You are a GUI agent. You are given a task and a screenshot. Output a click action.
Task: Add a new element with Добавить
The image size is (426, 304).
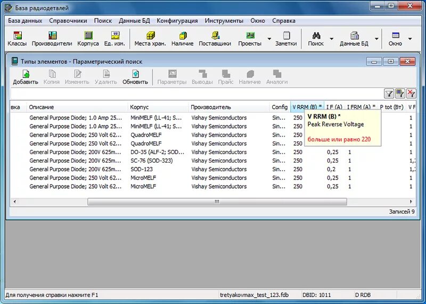point(26,77)
